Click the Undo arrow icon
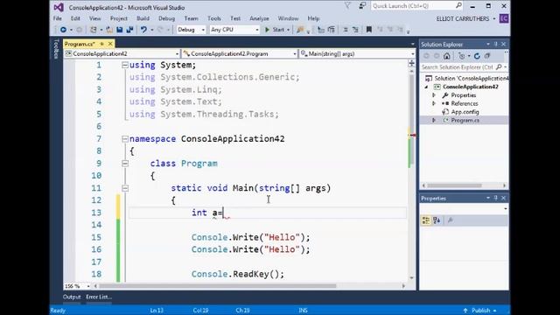 (143, 30)
